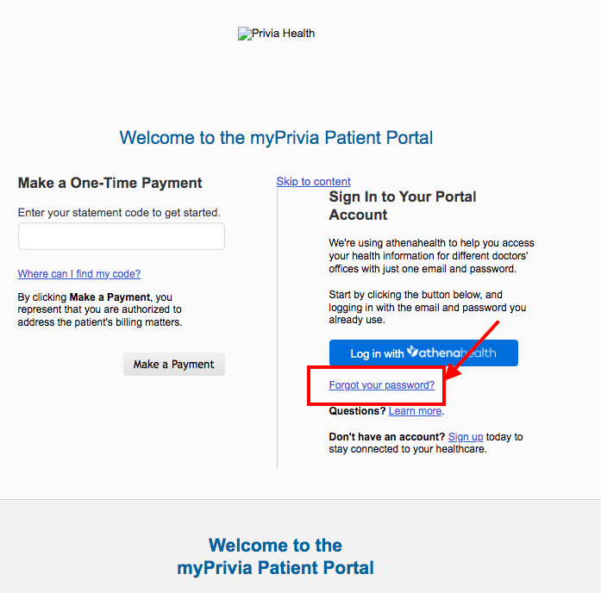Follow the Skip to content link

(314, 182)
